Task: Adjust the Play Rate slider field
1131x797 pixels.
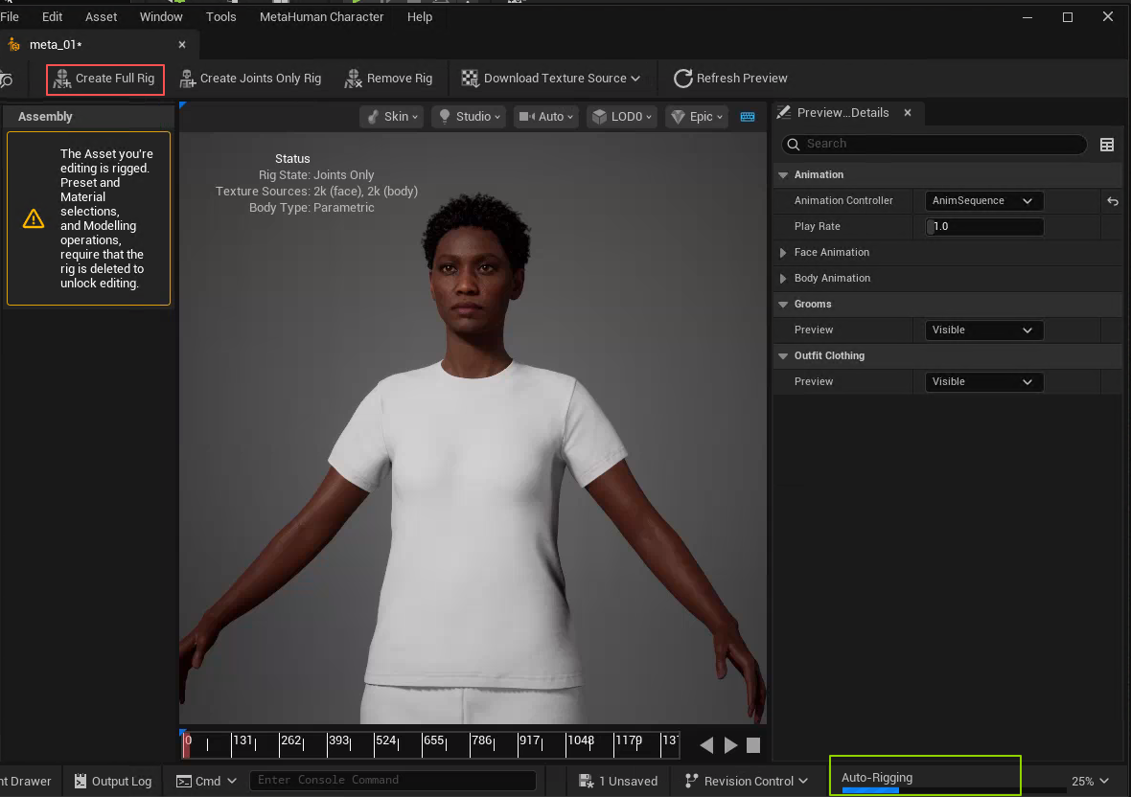Action: (x=984, y=227)
